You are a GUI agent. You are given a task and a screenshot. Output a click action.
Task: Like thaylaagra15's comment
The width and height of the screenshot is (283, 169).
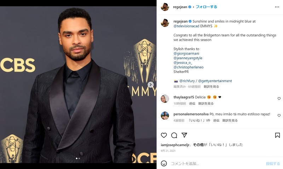pos(279,99)
